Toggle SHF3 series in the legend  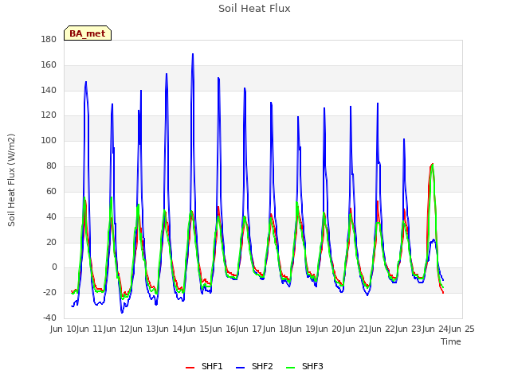pos(312,366)
